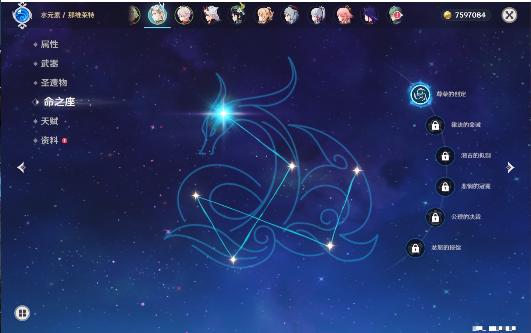Select the 命之座 constellation section
531x333 pixels.
pyautogui.click(x=59, y=102)
